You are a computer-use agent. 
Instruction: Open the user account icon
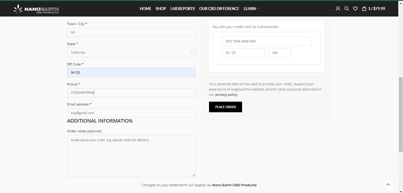click(x=337, y=9)
